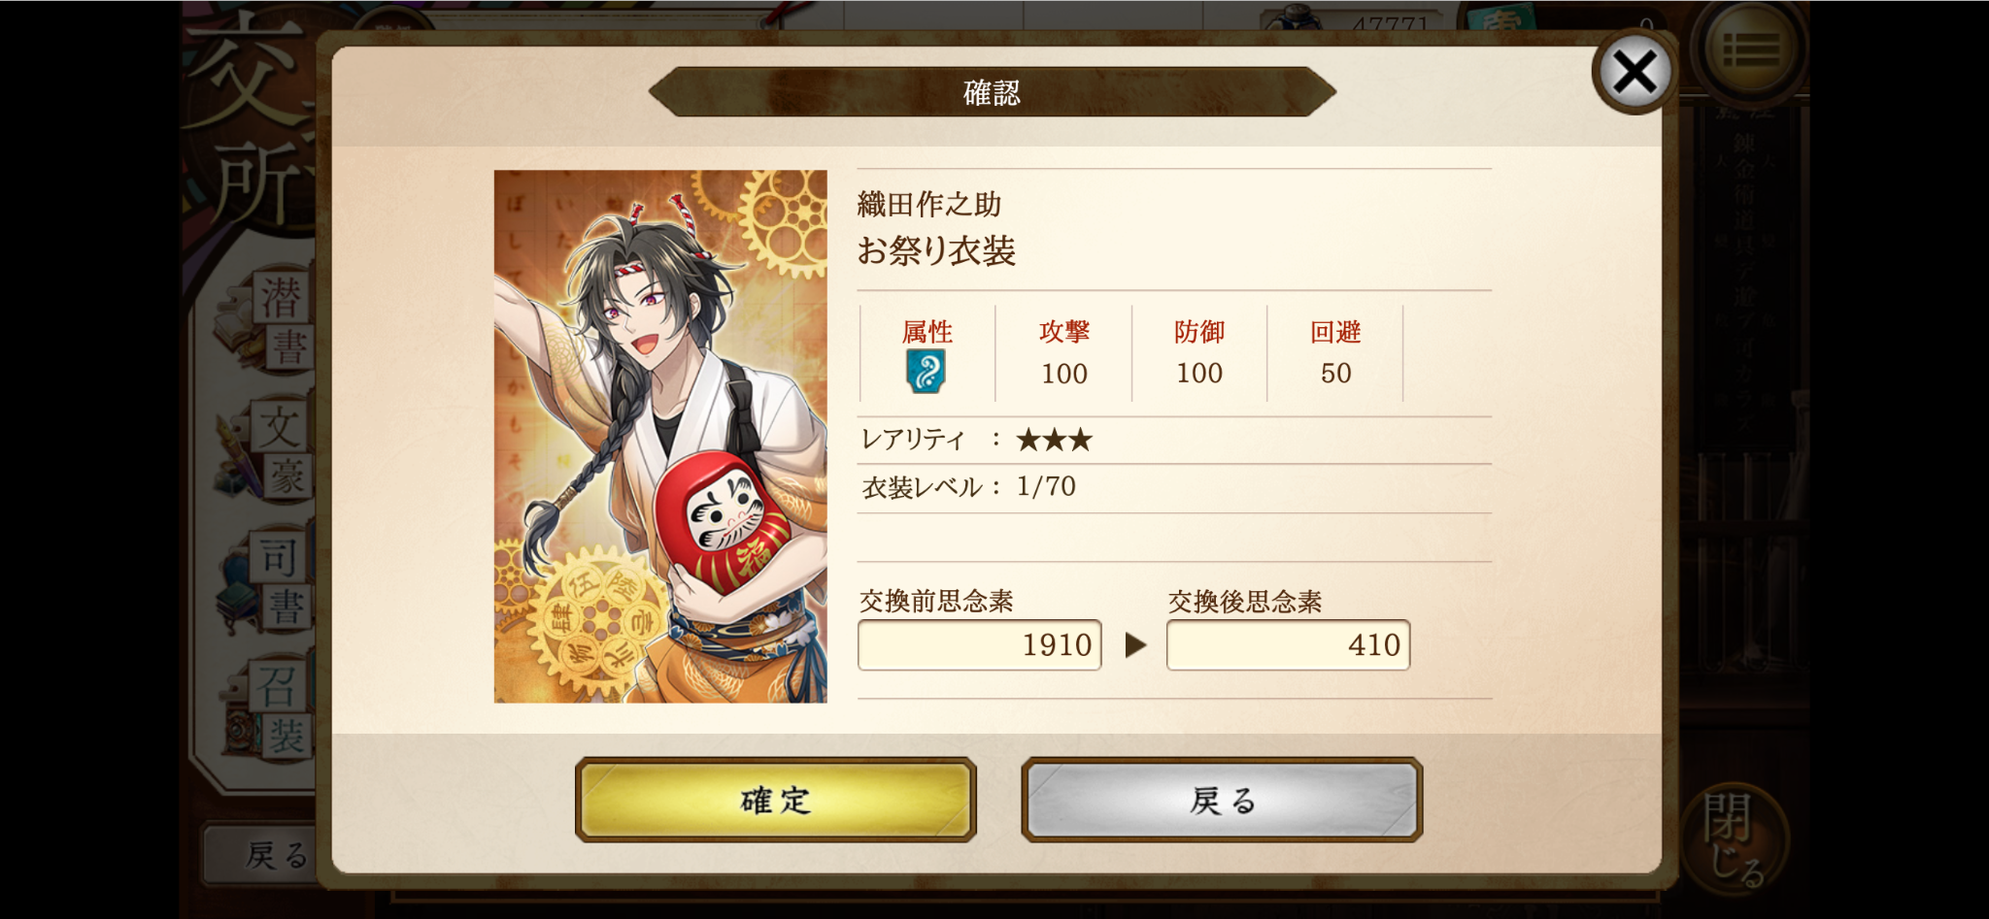The height and width of the screenshot is (919, 1989).
Task: Go back with the silver 戻る button
Action: pyautogui.click(x=1222, y=800)
